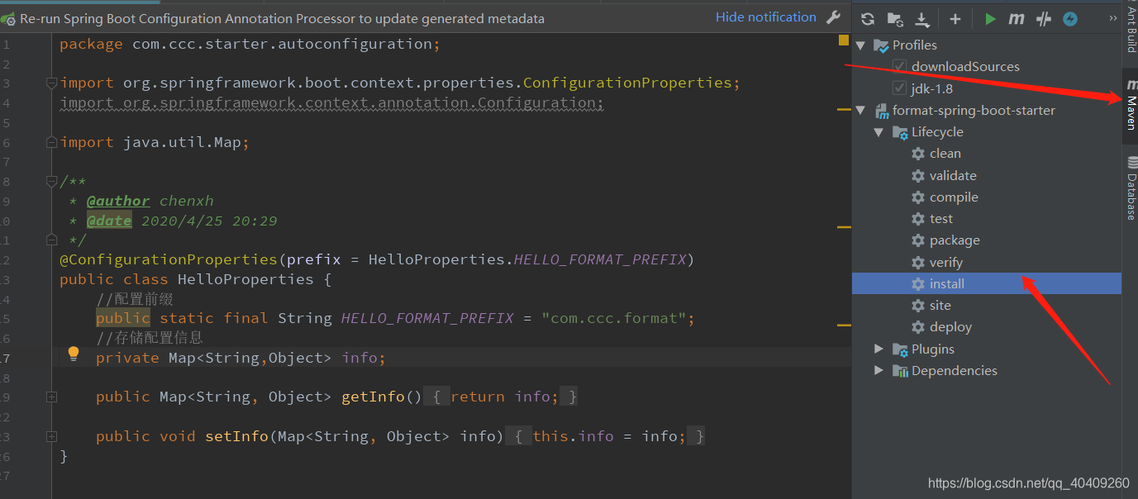Toggle the downloadSources profile checkbox
The image size is (1138, 499).
(899, 66)
